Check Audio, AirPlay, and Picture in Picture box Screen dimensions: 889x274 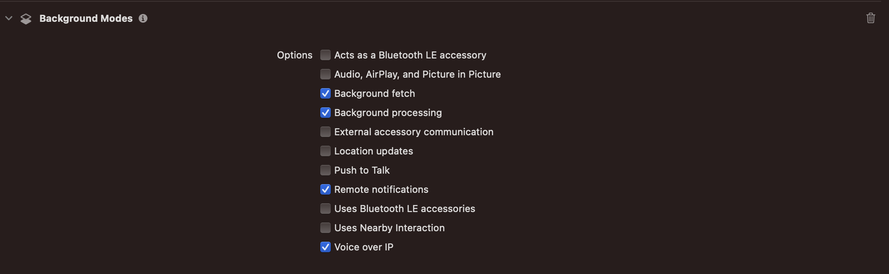click(x=325, y=74)
